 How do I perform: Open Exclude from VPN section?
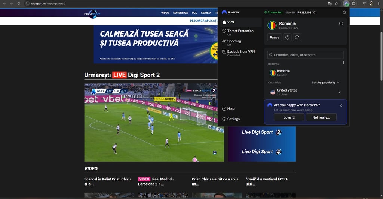241,53
